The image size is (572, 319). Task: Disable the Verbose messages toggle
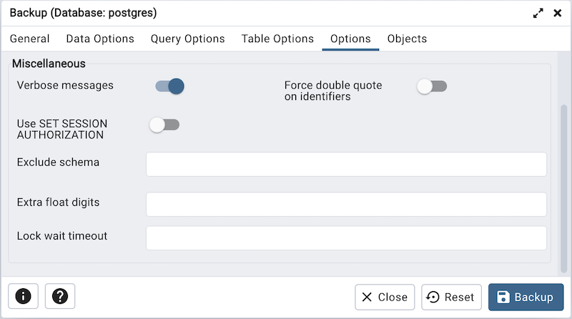click(x=170, y=87)
